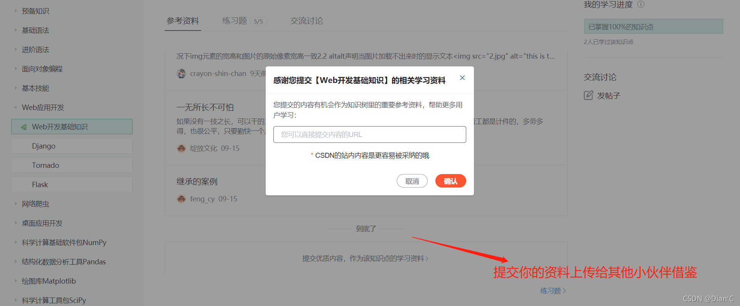Open the Django topic
The width and height of the screenshot is (740, 306).
[72, 146]
